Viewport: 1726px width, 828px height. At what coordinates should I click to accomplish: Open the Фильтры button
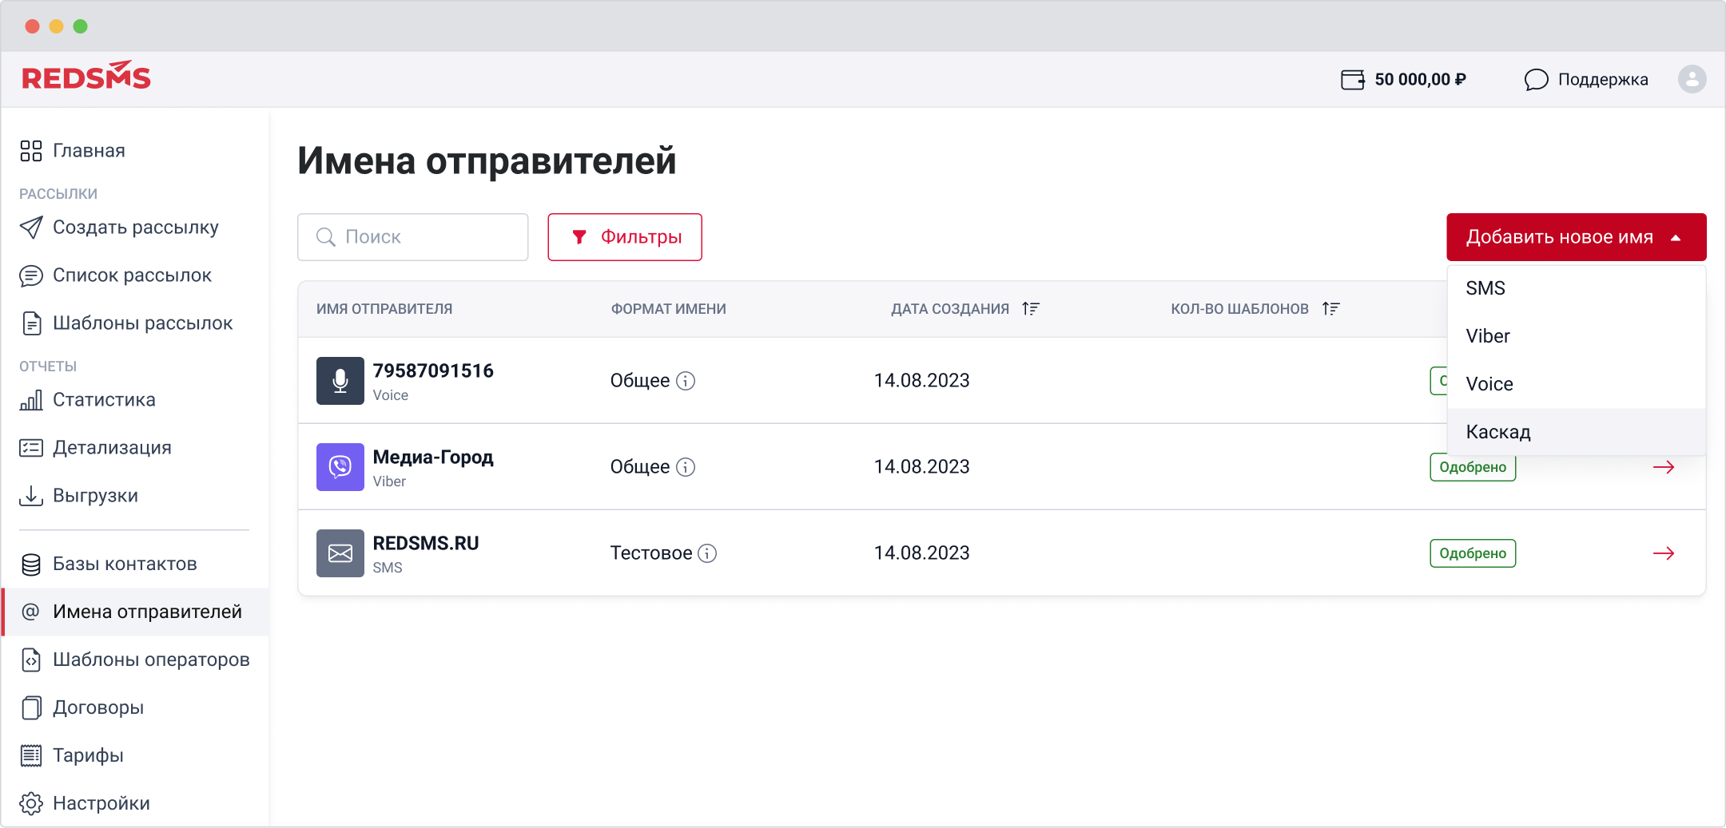(x=625, y=237)
